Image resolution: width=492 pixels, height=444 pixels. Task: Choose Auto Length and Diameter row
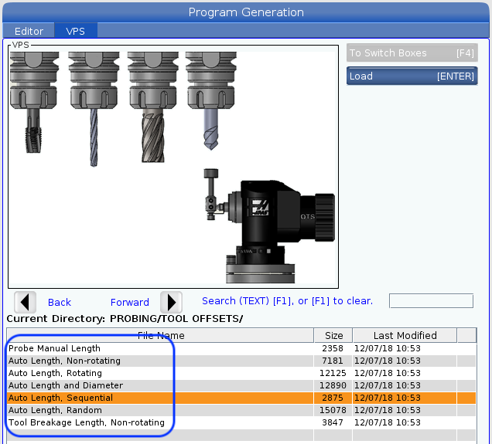pyautogui.click(x=66, y=385)
